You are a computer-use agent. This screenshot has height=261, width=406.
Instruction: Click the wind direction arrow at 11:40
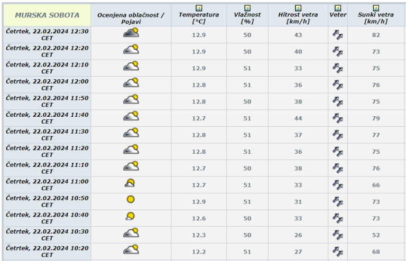pos(338,118)
